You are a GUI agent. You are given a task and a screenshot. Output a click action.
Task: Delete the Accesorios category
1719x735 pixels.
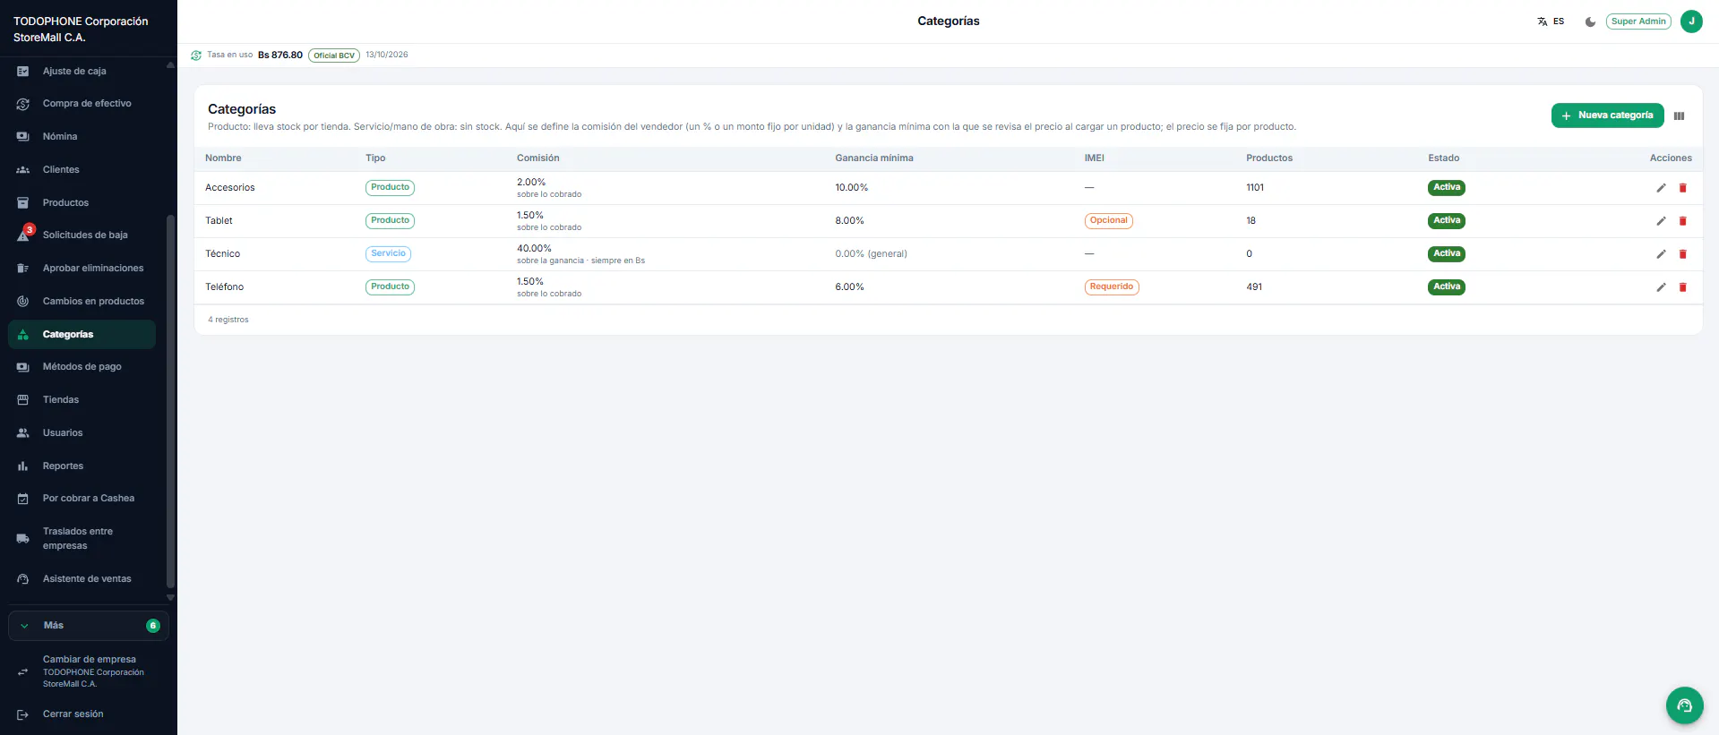1682,188
